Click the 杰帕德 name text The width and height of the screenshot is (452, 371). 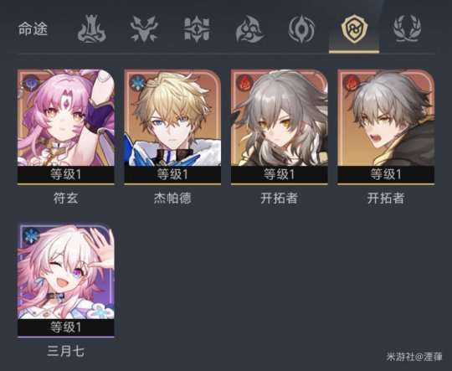click(172, 198)
